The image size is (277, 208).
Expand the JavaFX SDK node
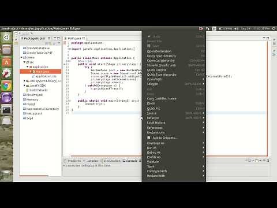point(24,86)
